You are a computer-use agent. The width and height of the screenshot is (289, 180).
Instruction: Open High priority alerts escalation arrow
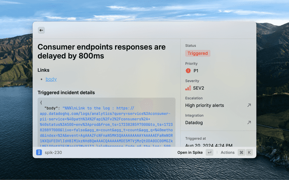(248, 105)
